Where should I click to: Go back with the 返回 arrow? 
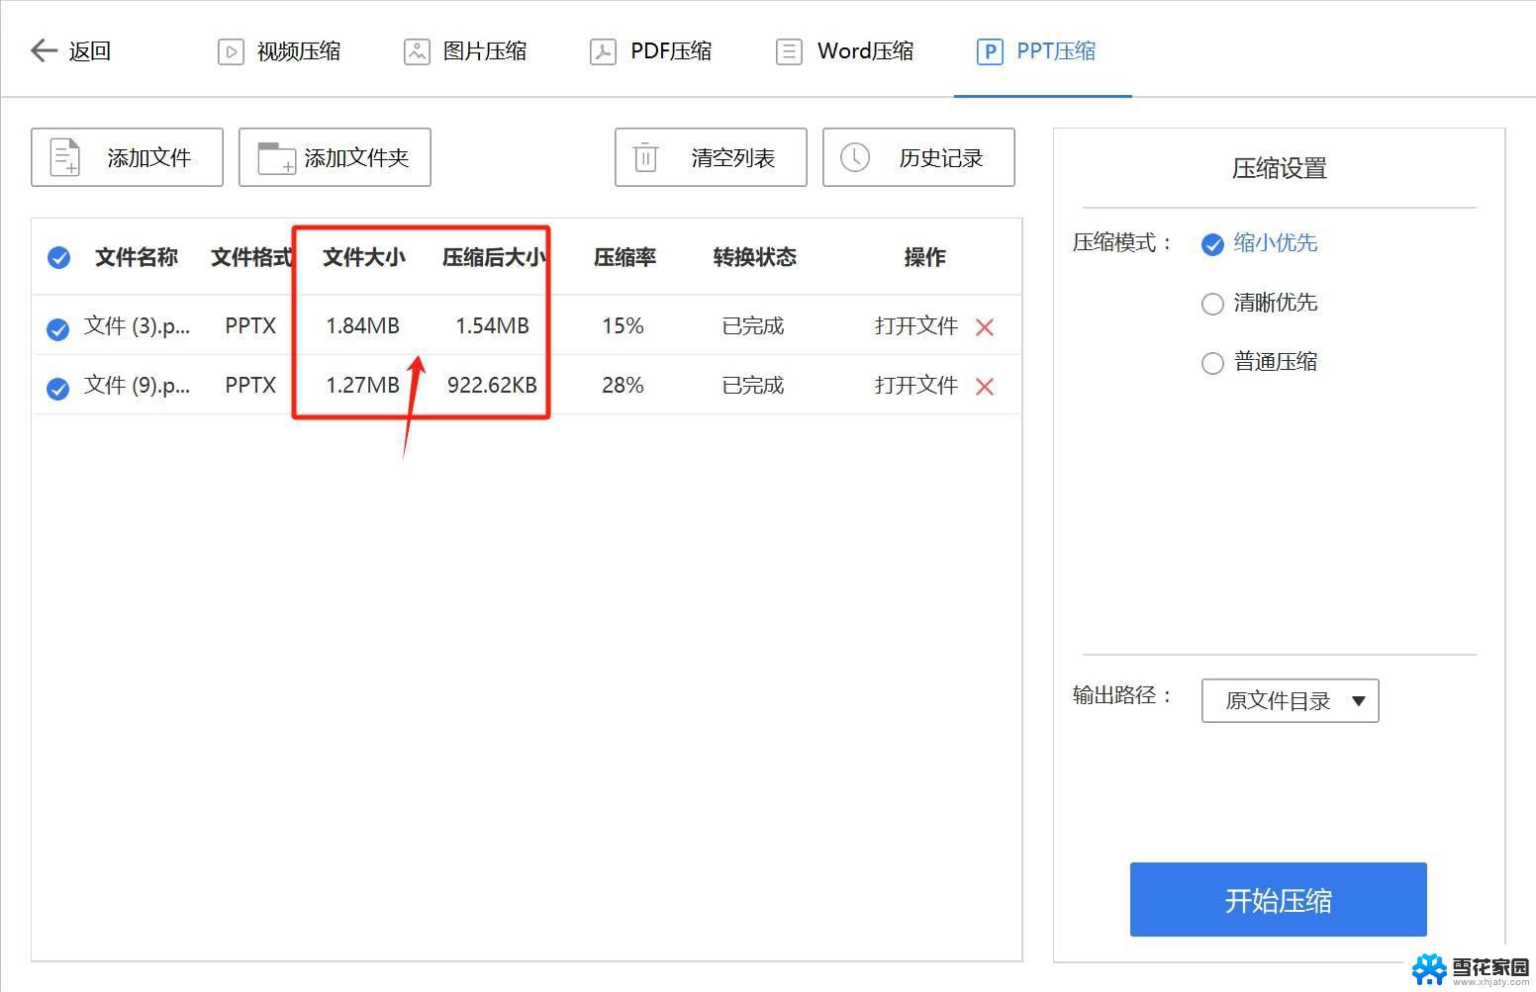[x=69, y=50]
